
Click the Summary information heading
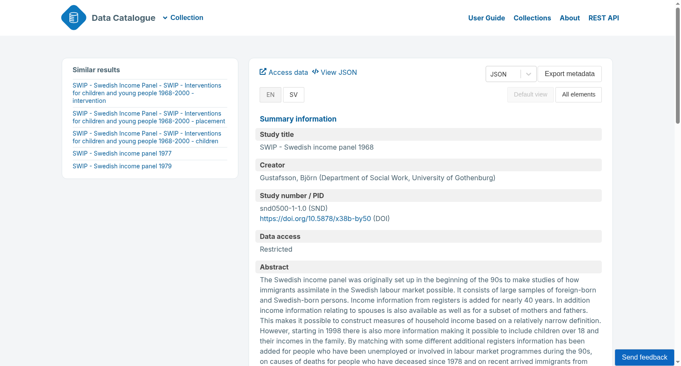point(298,119)
